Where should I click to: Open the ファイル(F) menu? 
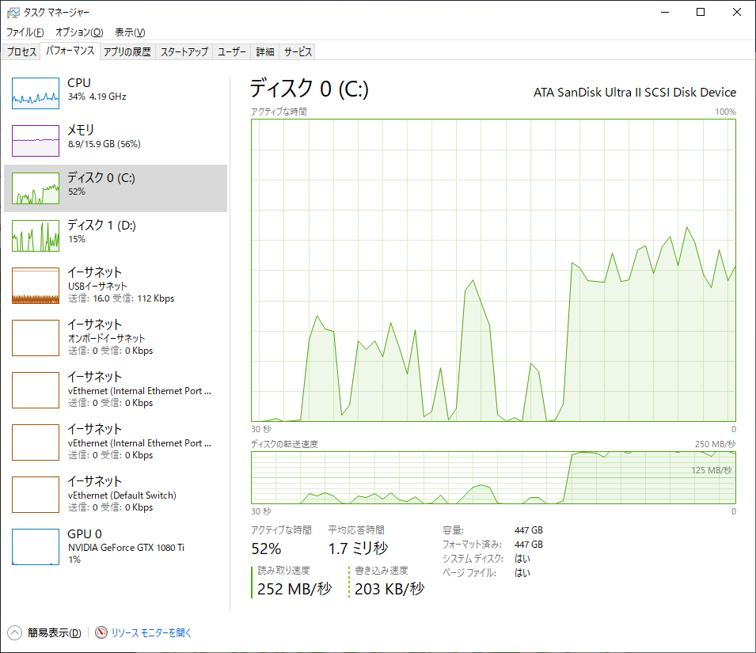click(25, 32)
